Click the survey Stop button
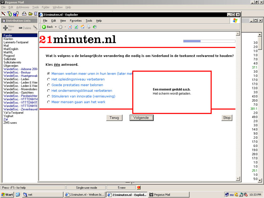The width and height of the screenshot is (264, 198). [x=227, y=118]
